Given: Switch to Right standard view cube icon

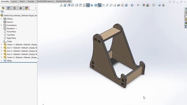Looking at the screenshot, I should [77, 5].
